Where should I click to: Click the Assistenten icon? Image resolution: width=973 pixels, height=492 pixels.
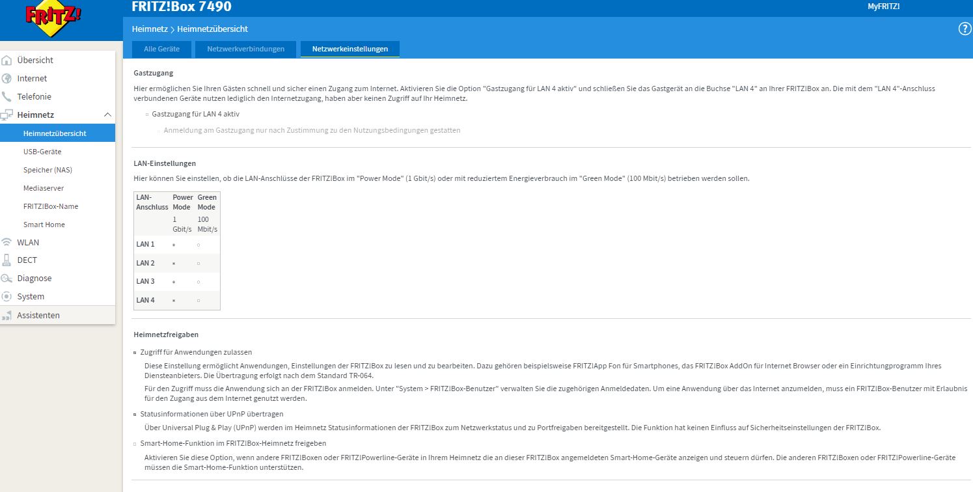pos(7,316)
